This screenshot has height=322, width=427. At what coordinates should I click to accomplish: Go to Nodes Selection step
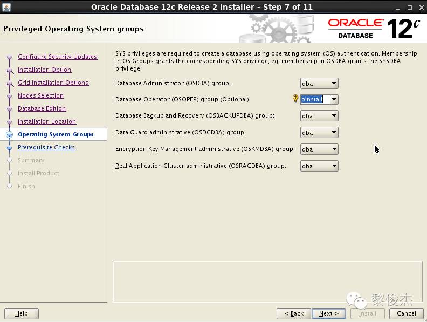[40, 95]
